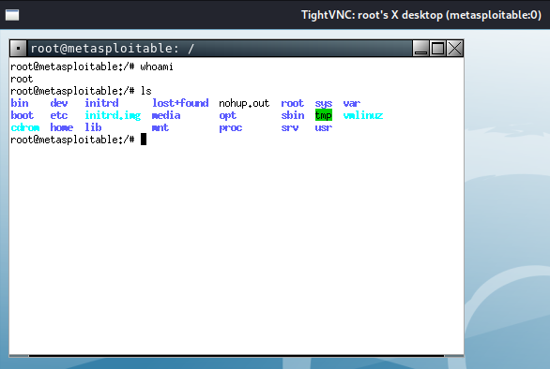Select the 'etc' directory name

click(x=59, y=115)
